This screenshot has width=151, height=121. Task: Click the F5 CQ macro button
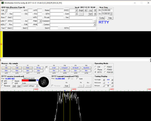pos(6,68)
